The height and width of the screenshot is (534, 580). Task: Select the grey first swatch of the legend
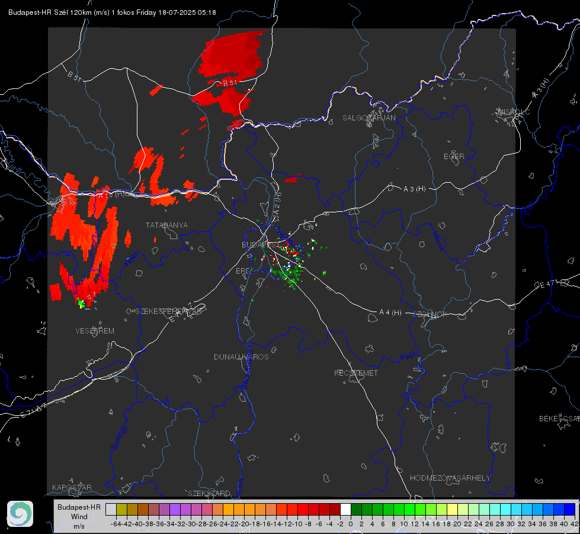pyautogui.click(x=111, y=509)
